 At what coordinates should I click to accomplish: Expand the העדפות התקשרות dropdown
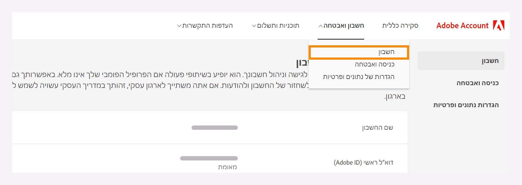[206, 25]
